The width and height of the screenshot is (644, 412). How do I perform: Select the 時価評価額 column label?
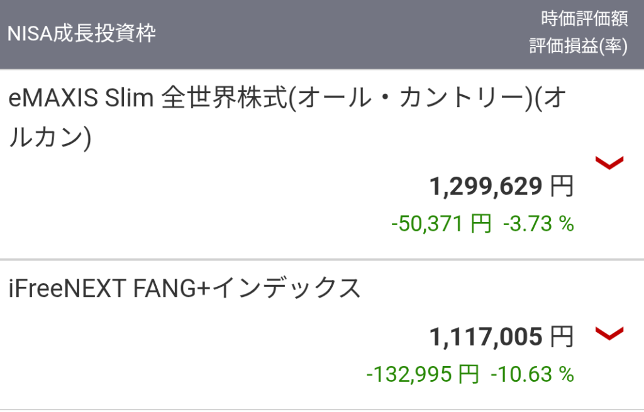584,19
